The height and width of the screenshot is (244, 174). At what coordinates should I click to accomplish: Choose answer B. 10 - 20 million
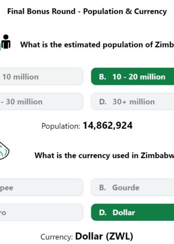(x=132, y=76)
